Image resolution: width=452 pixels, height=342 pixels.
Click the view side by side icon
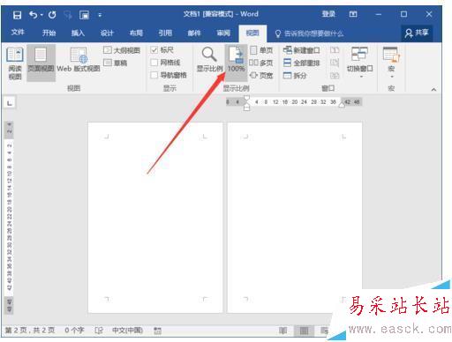click(x=335, y=50)
